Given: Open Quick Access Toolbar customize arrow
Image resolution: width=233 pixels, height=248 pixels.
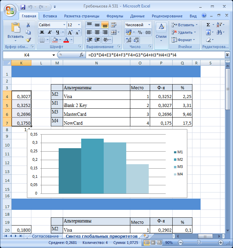Looking at the screenshot, I should click(x=55, y=7).
